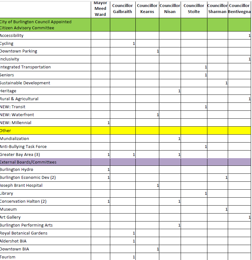Select Galbraith's 1 in Tourism row
Screen dimensions: 252x260
pyautogui.click(x=134, y=257)
